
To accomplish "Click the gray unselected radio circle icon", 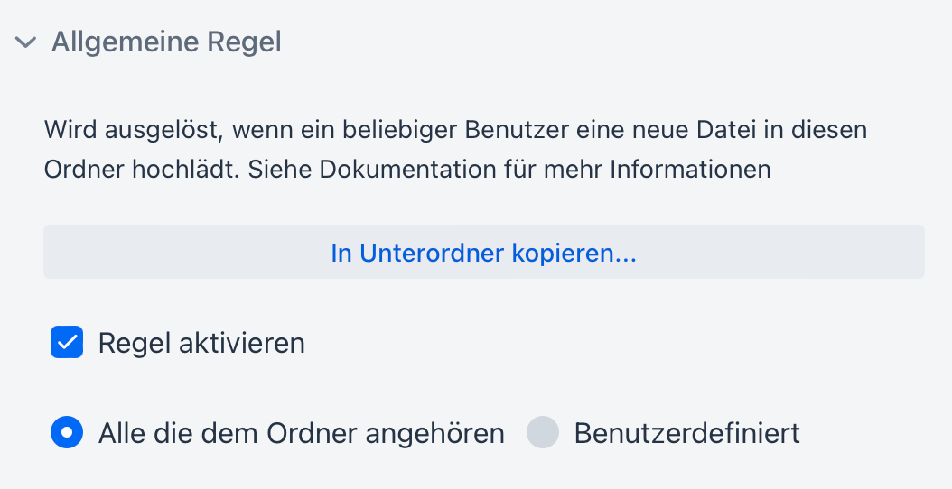I will tap(544, 433).
